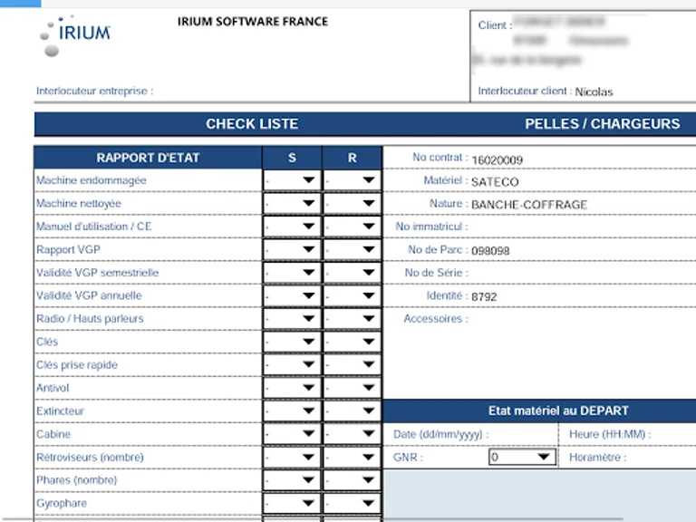696x522 pixels.
Task: Expand R dropdown for Cabine
Action: click(x=352, y=434)
